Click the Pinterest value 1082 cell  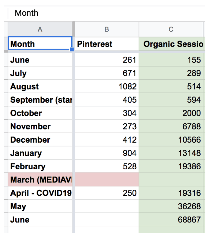(x=107, y=87)
